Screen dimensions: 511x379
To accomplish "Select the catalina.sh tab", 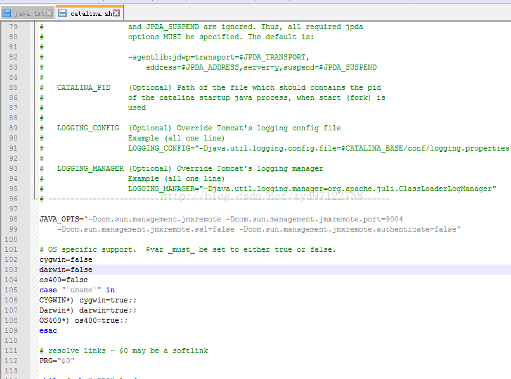I will (x=90, y=13).
